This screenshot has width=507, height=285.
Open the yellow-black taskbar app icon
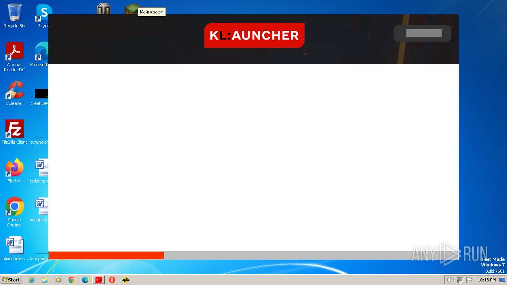[126, 280]
